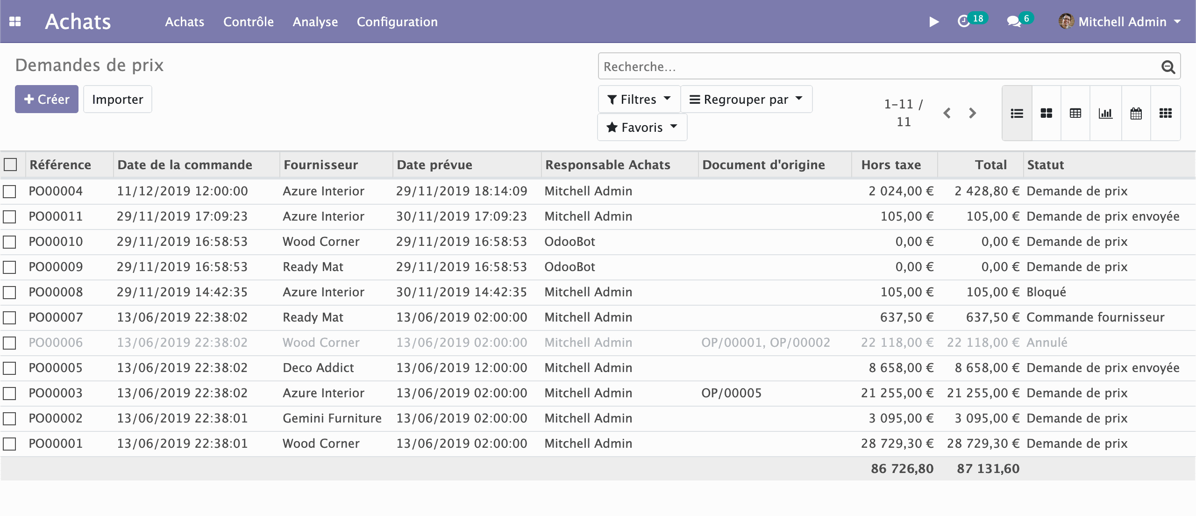Viewport: 1196px width, 516px height.
Task: Tick the checkbox on the PO00001 row
Action: 10,443
